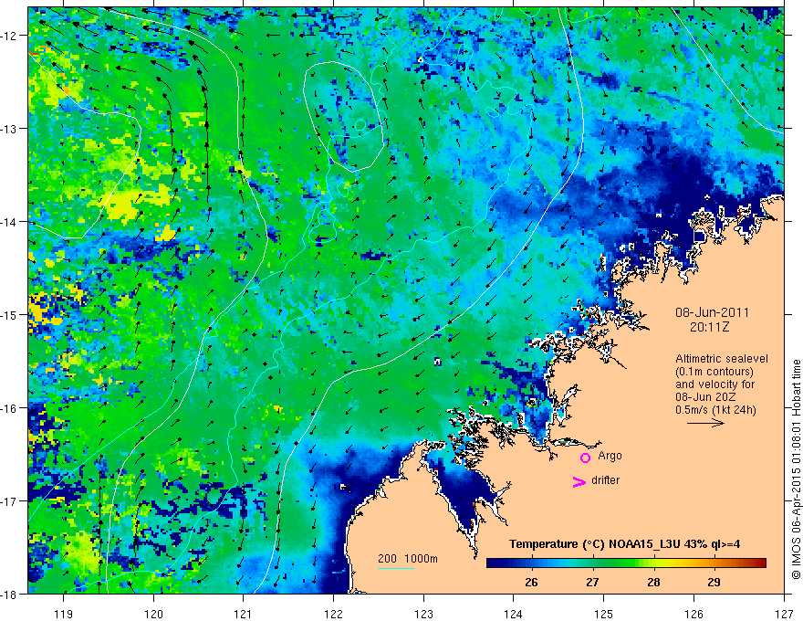
Task: Click the '08-Jun-2011' date text
Action: [712, 312]
